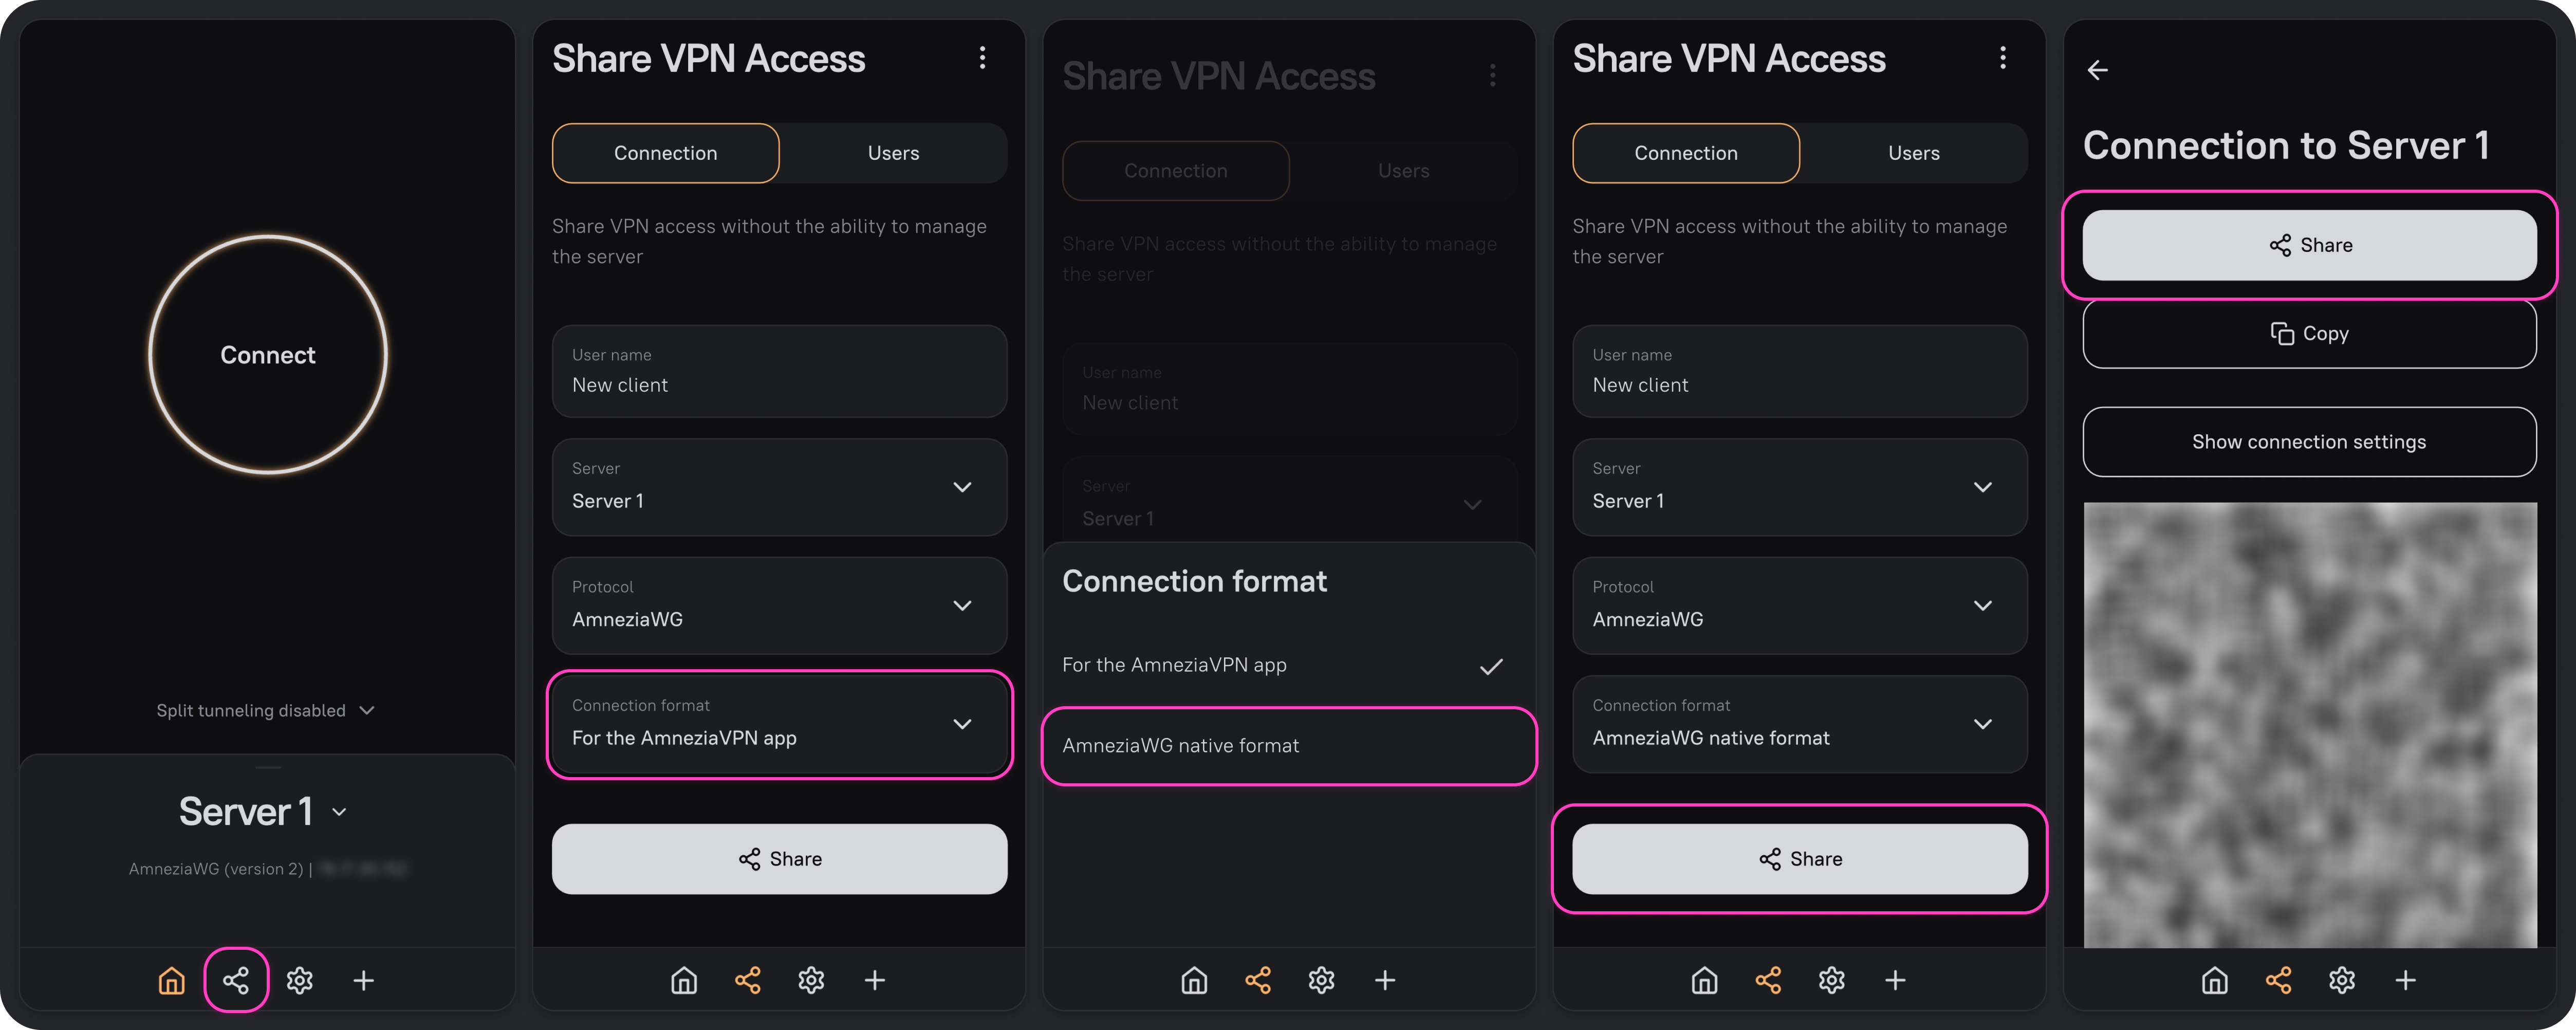The width and height of the screenshot is (2576, 1030).
Task: Choose AmneziaWG native format option
Action: (1289, 746)
